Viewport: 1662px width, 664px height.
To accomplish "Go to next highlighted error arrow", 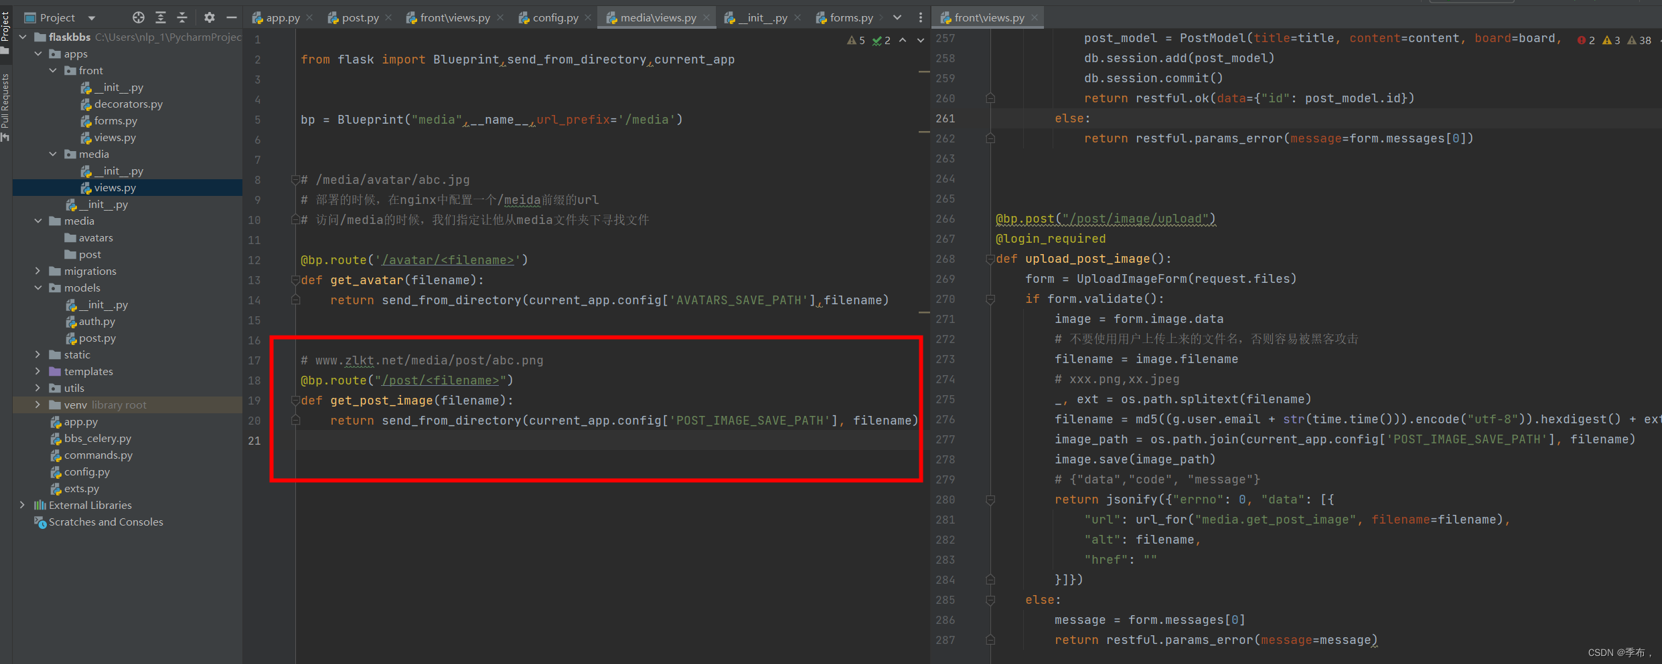I will [921, 41].
